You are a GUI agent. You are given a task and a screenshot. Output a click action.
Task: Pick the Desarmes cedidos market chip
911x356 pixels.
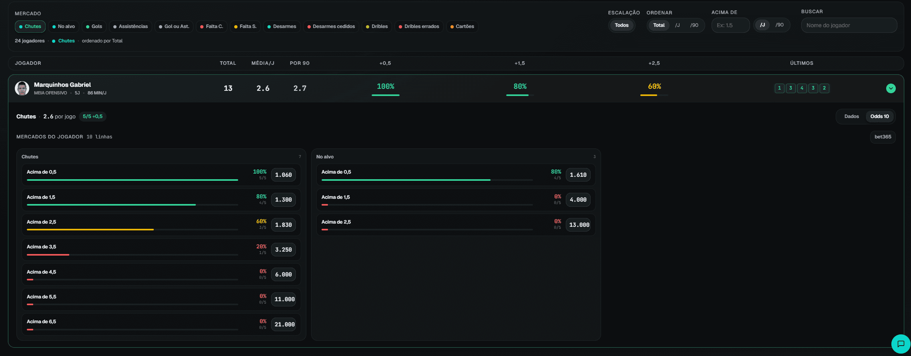[x=331, y=26]
